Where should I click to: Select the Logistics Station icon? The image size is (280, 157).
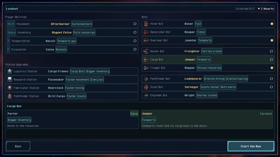(x=10, y=72)
